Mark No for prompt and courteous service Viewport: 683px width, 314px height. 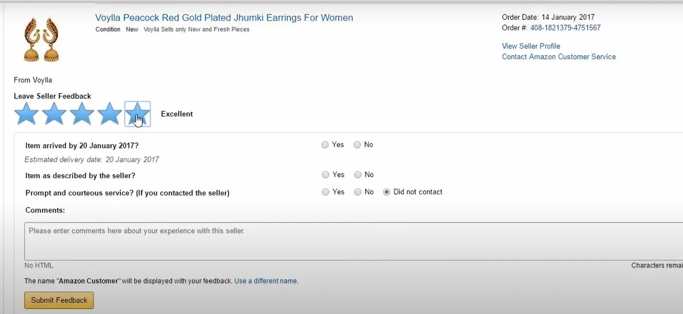[x=358, y=192]
